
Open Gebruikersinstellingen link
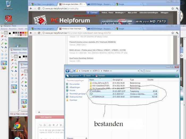(x=149, y=13)
